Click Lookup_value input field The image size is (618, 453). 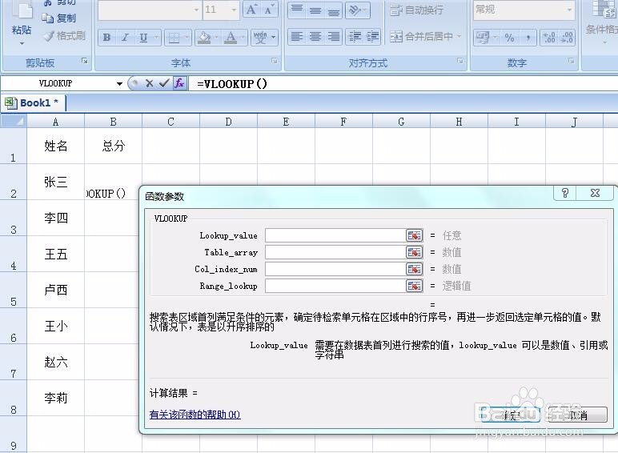(x=335, y=235)
